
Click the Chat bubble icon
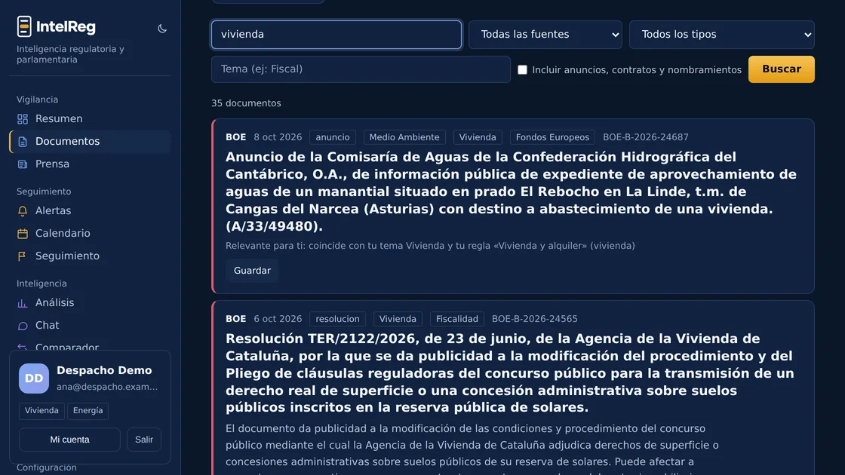point(22,326)
